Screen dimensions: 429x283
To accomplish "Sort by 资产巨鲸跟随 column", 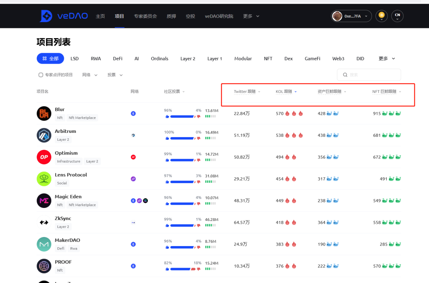I will (332, 92).
